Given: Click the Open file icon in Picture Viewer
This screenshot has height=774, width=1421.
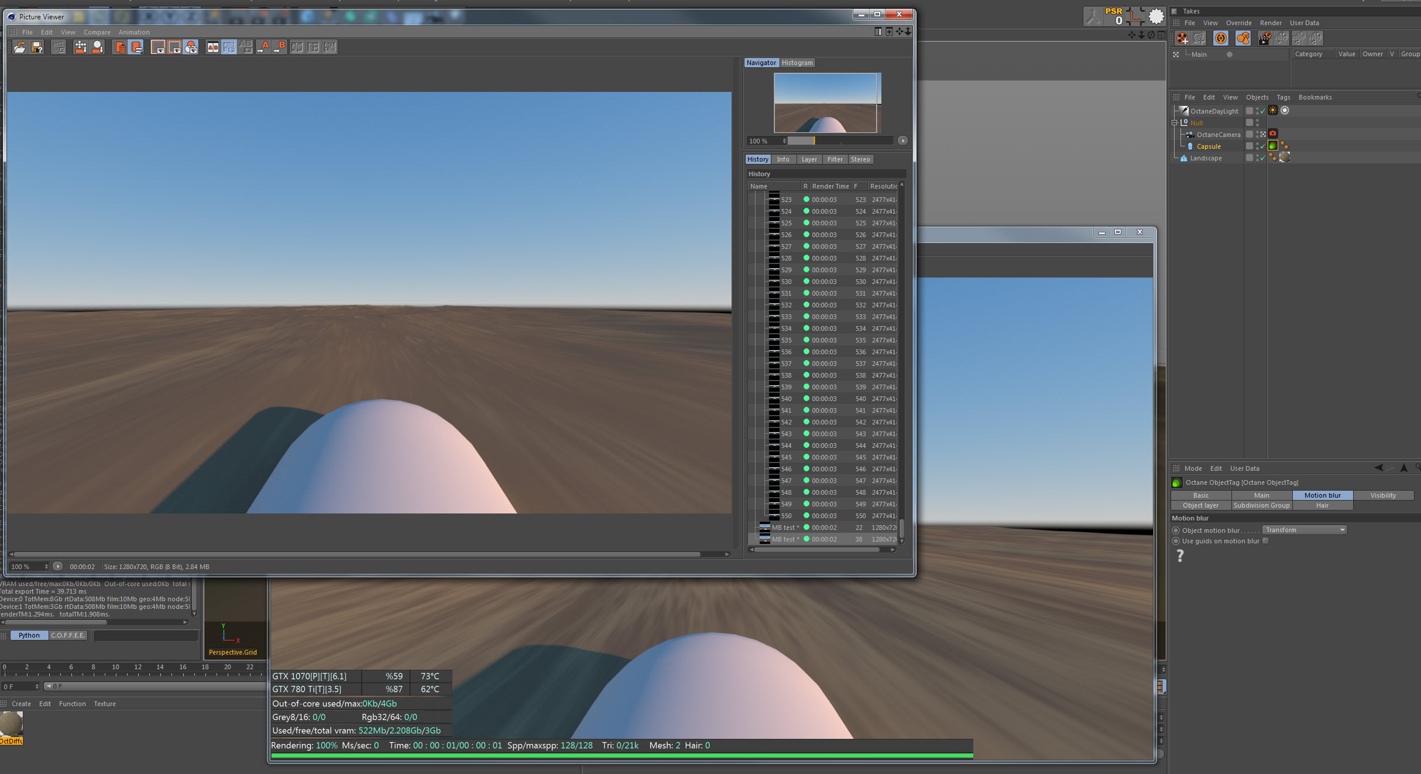Looking at the screenshot, I should [x=20, y=47].
